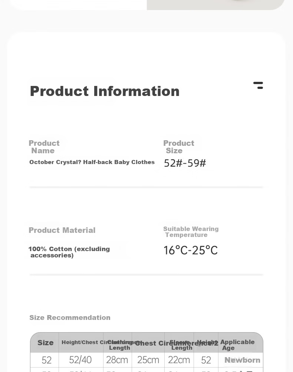Select the 52#-59# size value

185,163
